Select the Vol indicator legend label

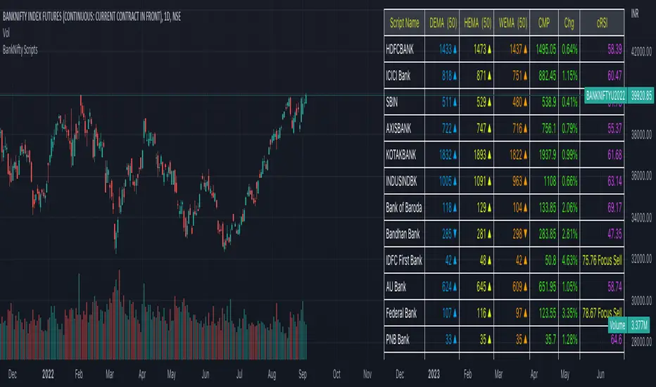pos(7,20)
